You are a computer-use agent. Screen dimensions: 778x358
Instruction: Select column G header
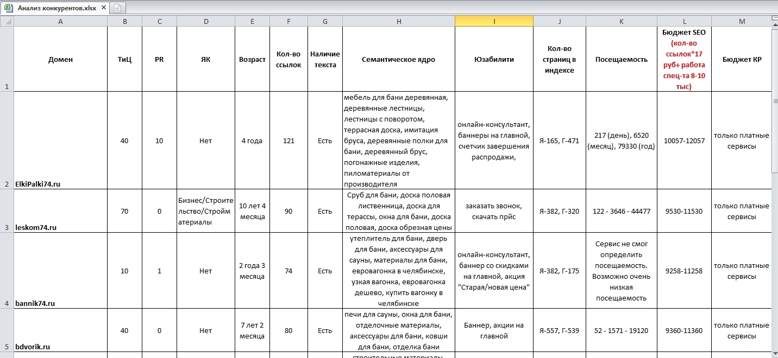325,21
